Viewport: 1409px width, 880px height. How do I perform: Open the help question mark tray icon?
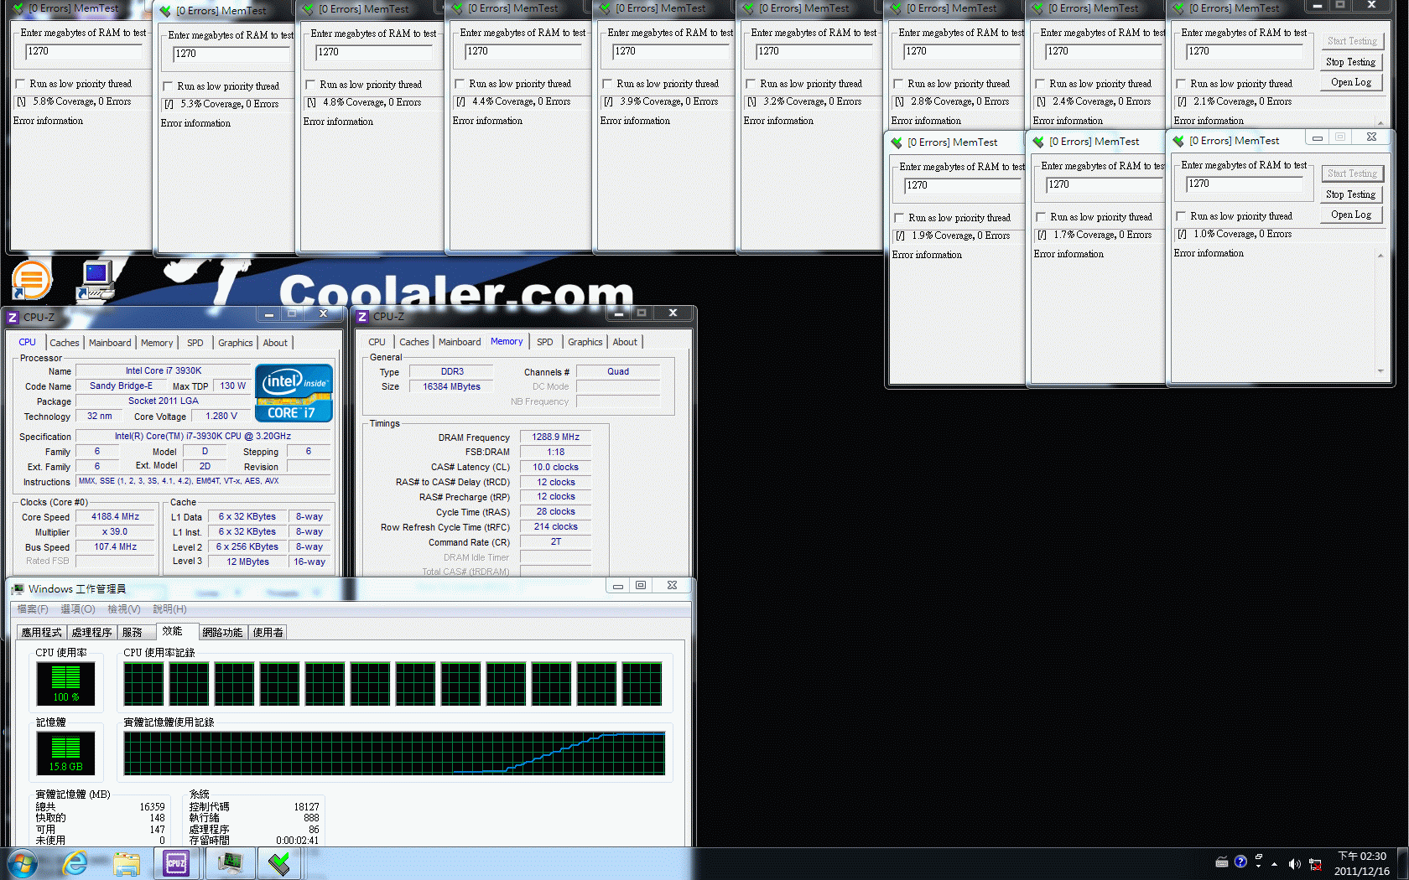[1240, 862]
